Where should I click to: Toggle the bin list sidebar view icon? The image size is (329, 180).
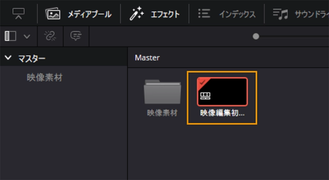point(11,36)
